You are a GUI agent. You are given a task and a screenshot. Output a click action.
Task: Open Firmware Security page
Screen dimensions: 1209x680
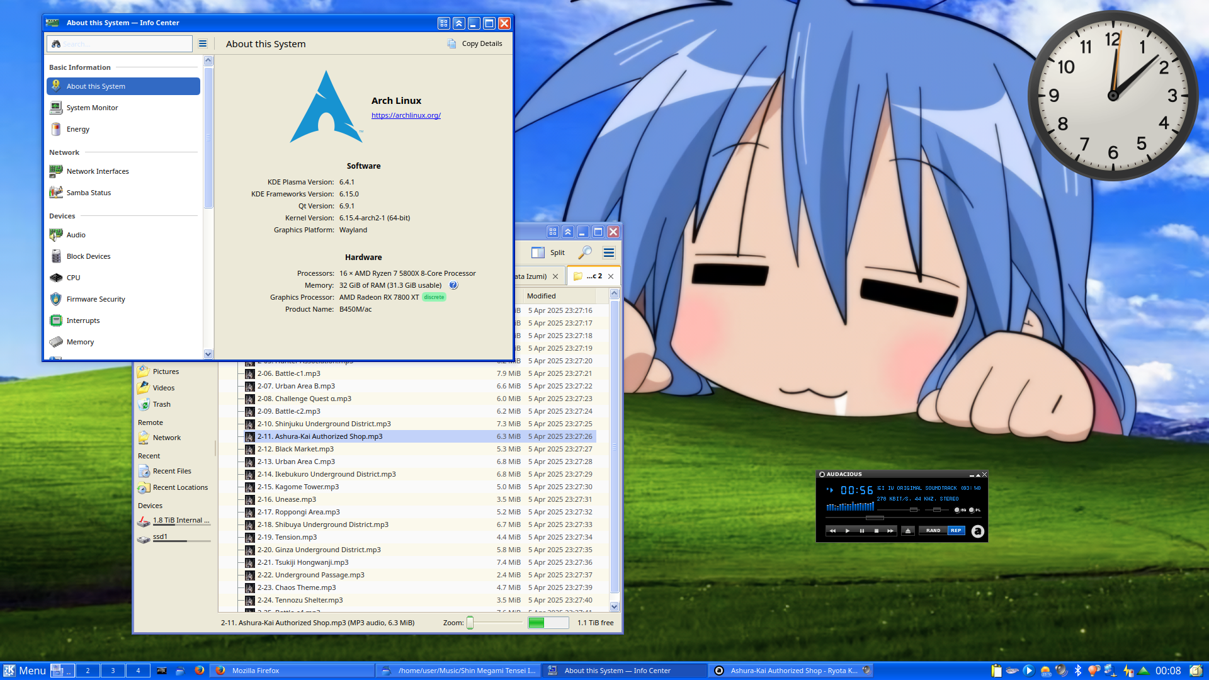(123, 299)
